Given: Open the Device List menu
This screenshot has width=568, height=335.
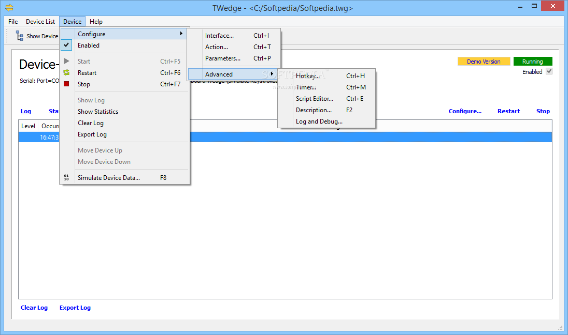Looking at the screenshot, I should pos(40,22).
